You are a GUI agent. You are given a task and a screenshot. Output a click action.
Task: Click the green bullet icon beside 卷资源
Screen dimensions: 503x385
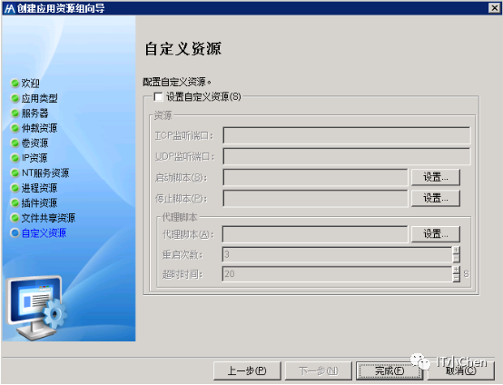point(15,143)
